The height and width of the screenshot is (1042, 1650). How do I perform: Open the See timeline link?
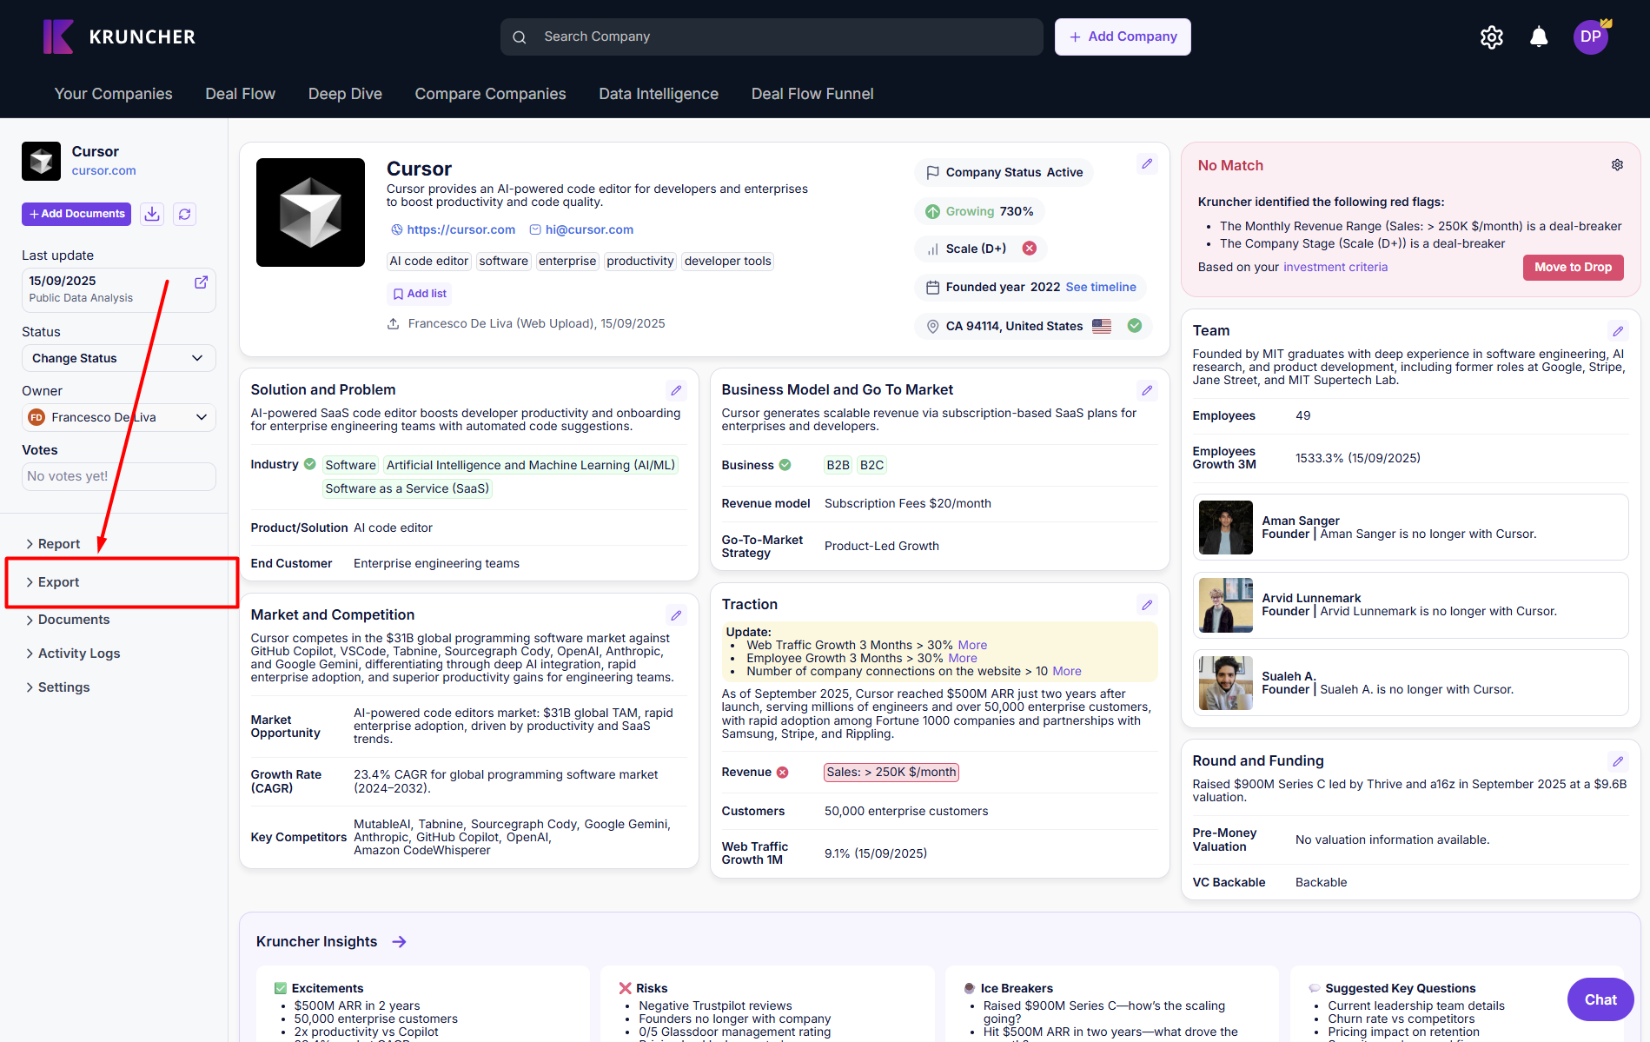click(x=1101, y=288)
